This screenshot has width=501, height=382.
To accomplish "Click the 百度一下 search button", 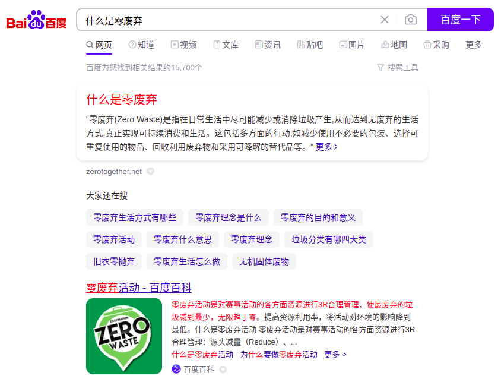I will coord(461,20).
